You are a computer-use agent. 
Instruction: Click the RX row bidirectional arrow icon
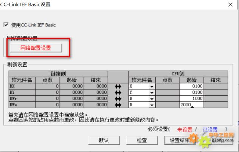tap(118, 86)
